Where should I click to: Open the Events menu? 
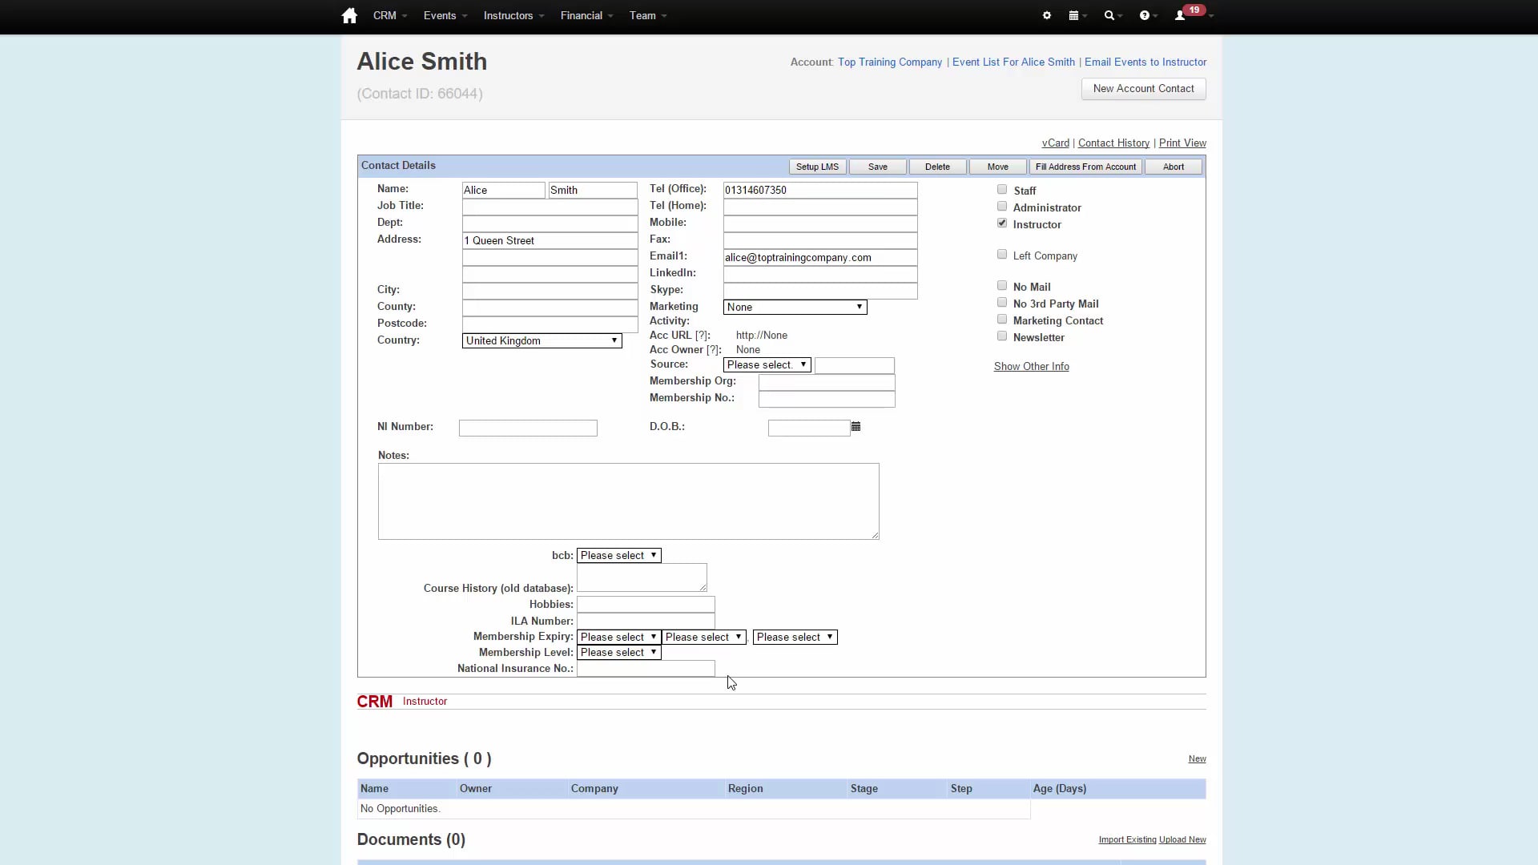coord(445,16)
